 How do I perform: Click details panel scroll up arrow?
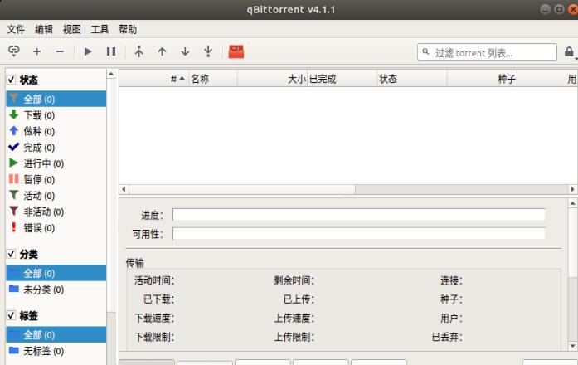point(572,203)
